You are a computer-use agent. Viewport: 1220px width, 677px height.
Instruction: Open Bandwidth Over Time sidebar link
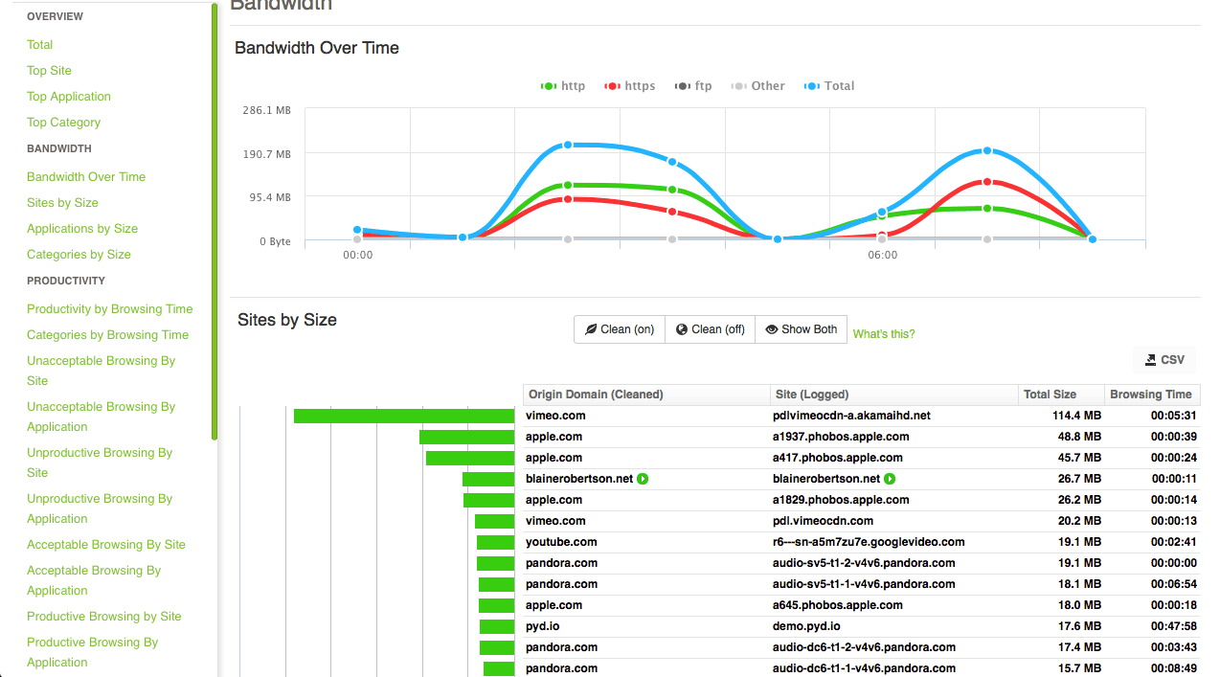point(86,177)
